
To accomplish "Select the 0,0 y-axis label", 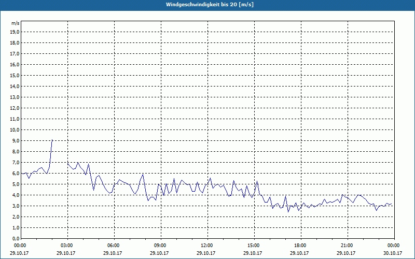I will [16, 238].
